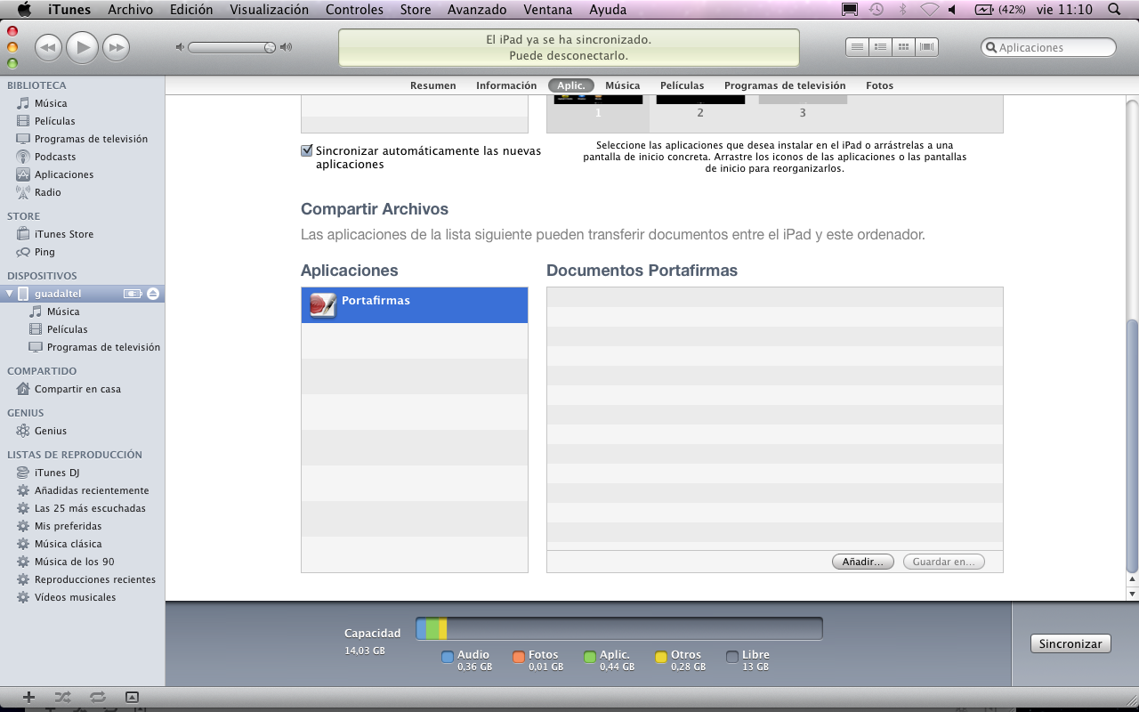
Task: Click guadaltel battery status icon
Action: tap(133, 294)
